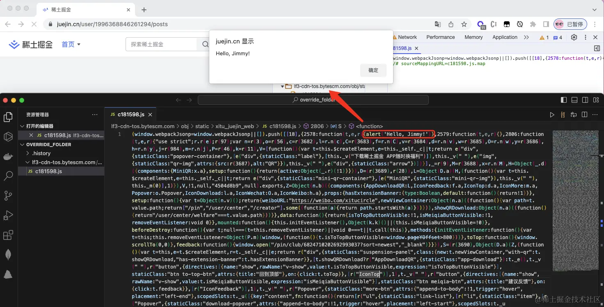Show more DevTools tabs chevron
This screenshot has height=307, width=604.
(x=526, y=37)
